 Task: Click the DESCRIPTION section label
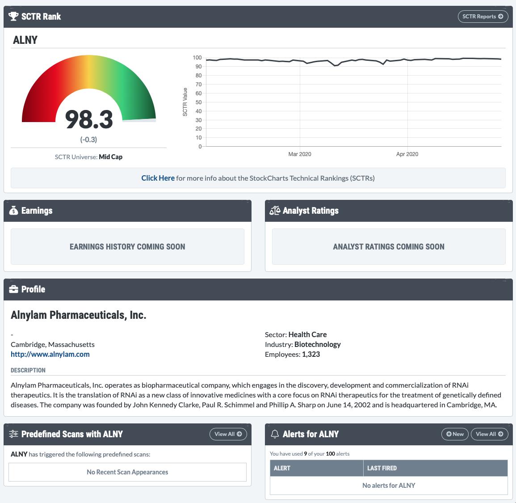pyautogui.click(x=28, y=370)
